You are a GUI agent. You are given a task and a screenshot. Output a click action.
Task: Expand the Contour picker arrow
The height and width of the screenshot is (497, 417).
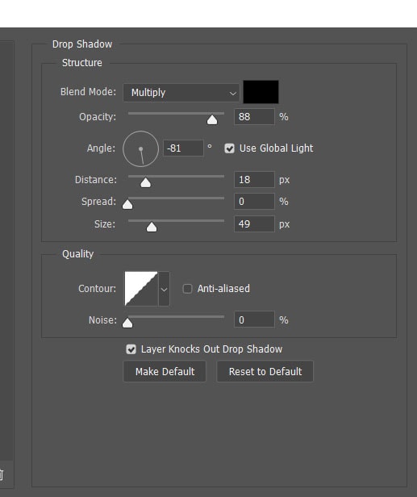pyautogui.click(x=164, y=289)
